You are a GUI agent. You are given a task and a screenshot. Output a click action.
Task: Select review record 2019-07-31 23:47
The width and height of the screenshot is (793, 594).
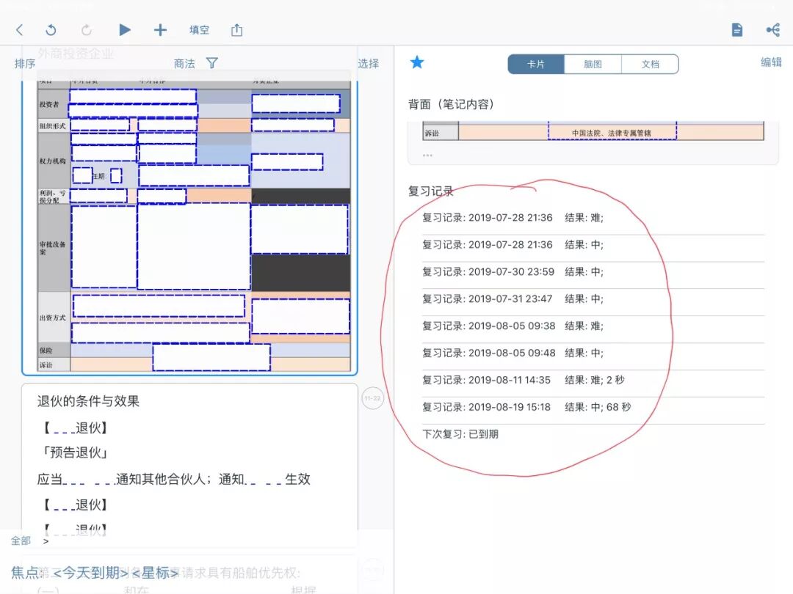[x=593, y=299]
